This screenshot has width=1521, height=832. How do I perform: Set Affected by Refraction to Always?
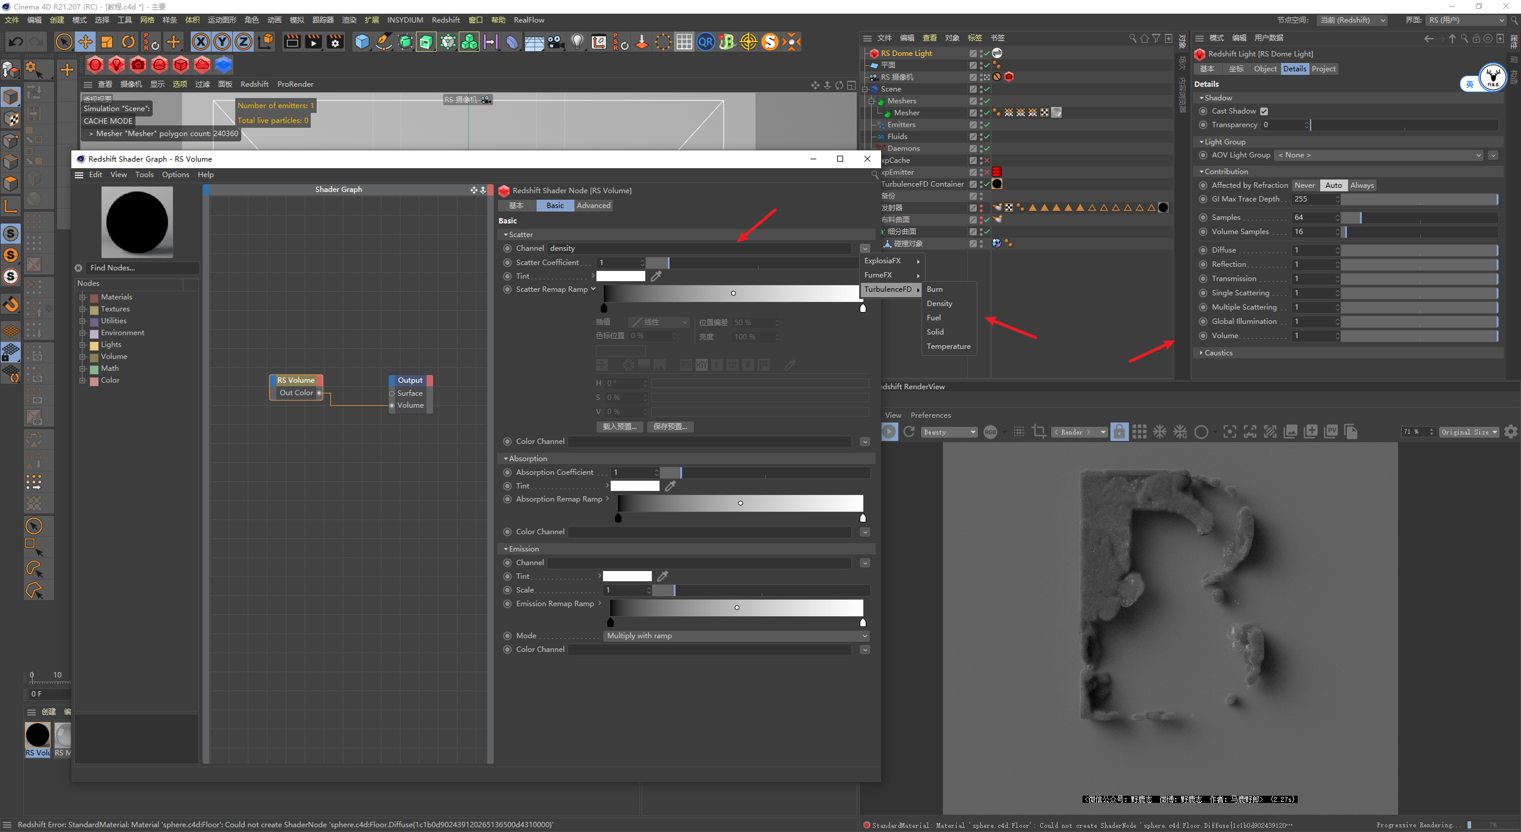pos(1362,185)
